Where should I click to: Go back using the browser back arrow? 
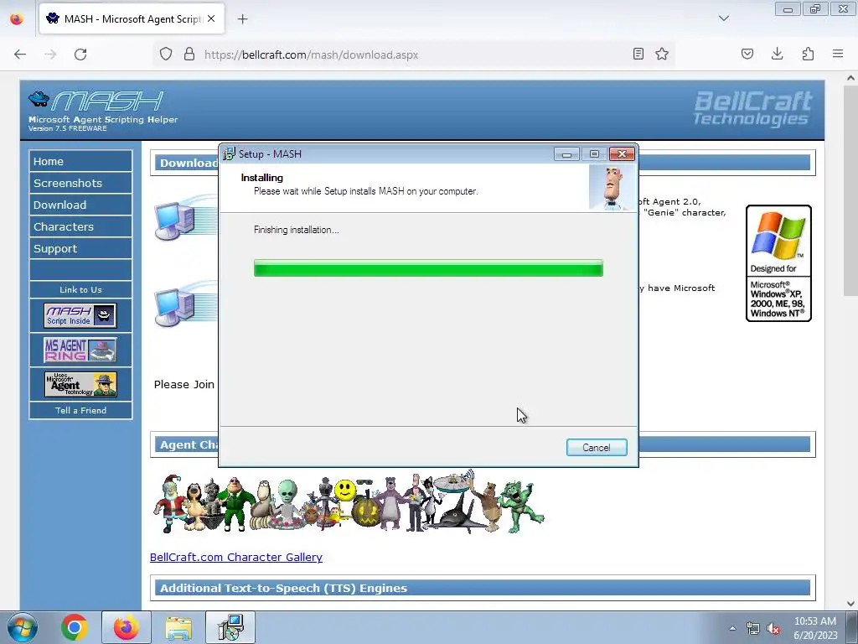(x=20, y=55)
